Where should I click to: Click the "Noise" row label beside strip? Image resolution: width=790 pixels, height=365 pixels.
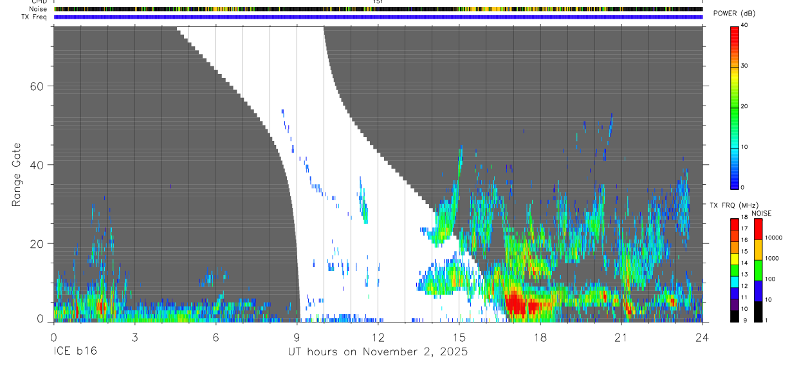pos(37,9)
